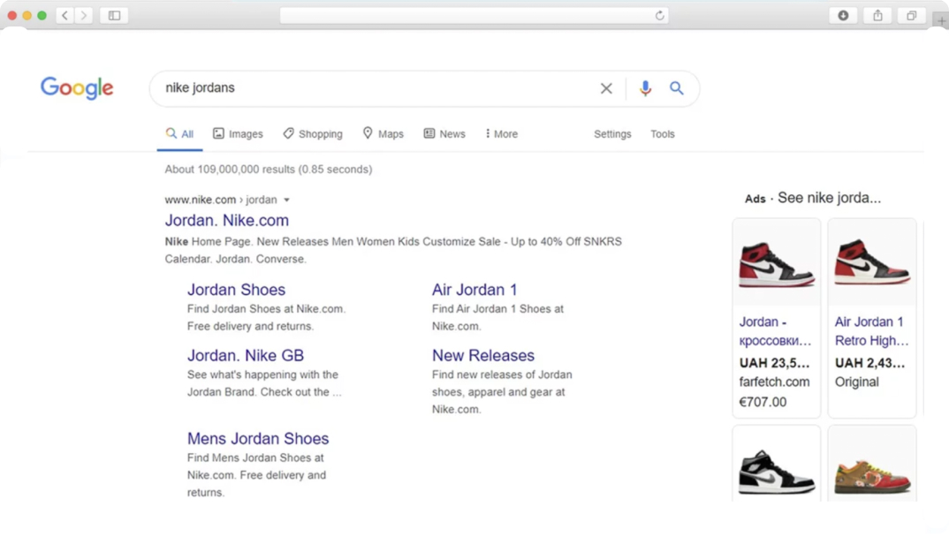Open the More search options dropdown
949x560 pixels.
501,134
